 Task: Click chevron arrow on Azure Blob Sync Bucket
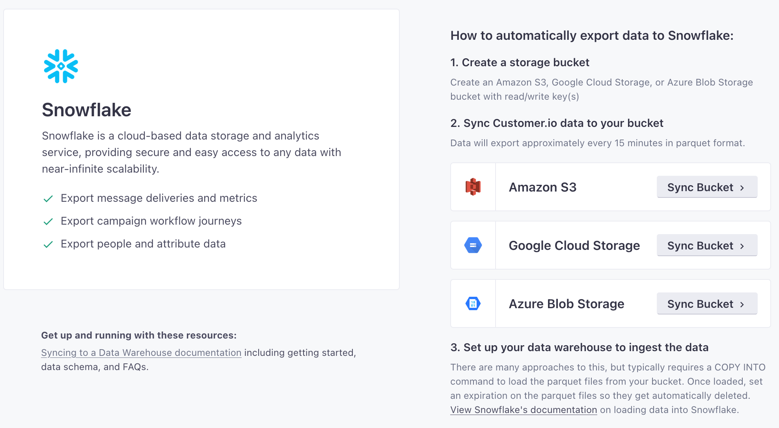(x=742, y=304)
